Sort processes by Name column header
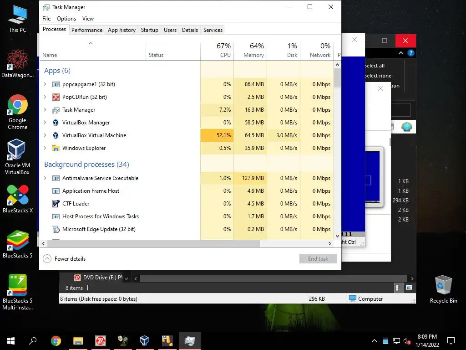This screenshot has width=466, height=350. click(93, 50)
